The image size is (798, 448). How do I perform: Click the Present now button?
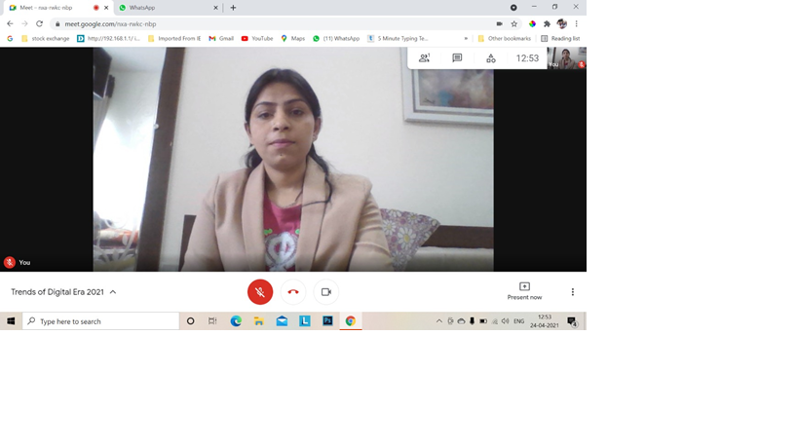click(x=524, y=291)
